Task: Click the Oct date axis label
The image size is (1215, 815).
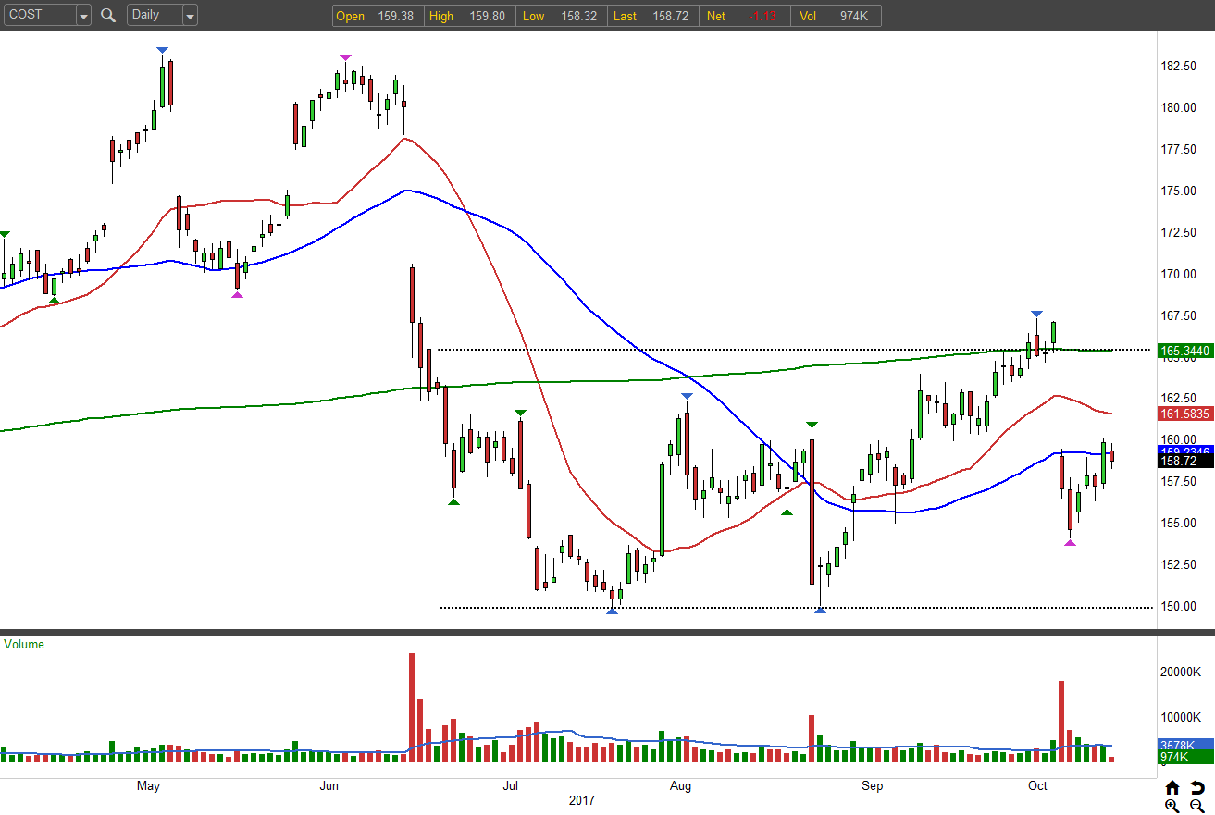Action: [1037, 786]
